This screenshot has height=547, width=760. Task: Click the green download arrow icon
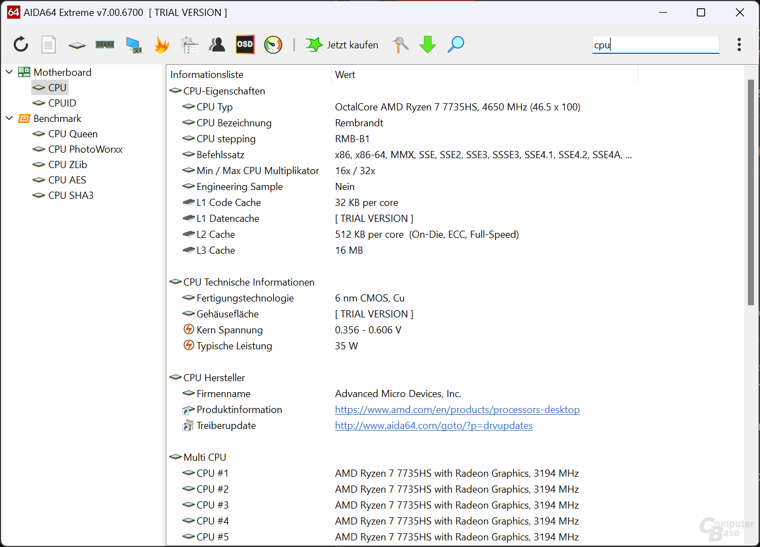coord(427,44)
